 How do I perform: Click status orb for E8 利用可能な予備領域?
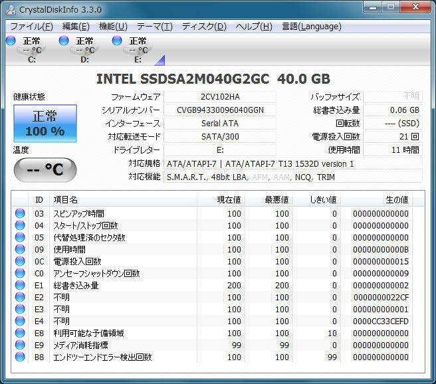(20, 333)
